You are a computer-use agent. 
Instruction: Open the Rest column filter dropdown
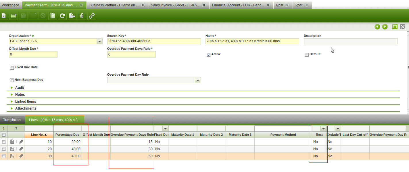323,129
